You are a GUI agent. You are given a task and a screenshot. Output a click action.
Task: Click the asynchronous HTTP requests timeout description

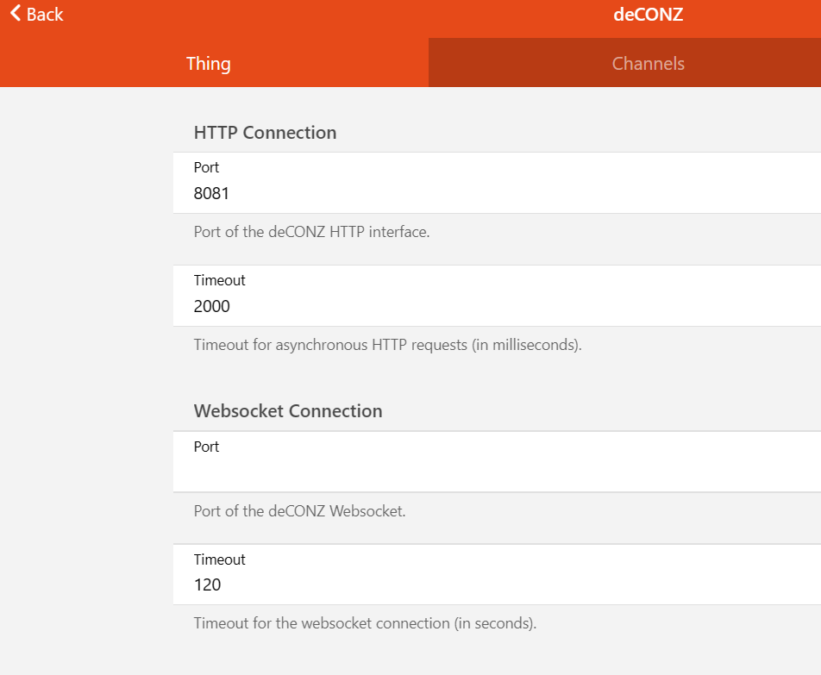(x=387, y=345)
